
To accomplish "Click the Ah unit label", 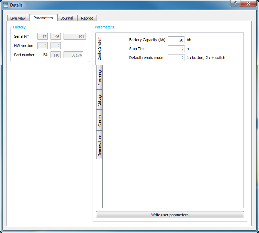I will (x=189, y=40).
